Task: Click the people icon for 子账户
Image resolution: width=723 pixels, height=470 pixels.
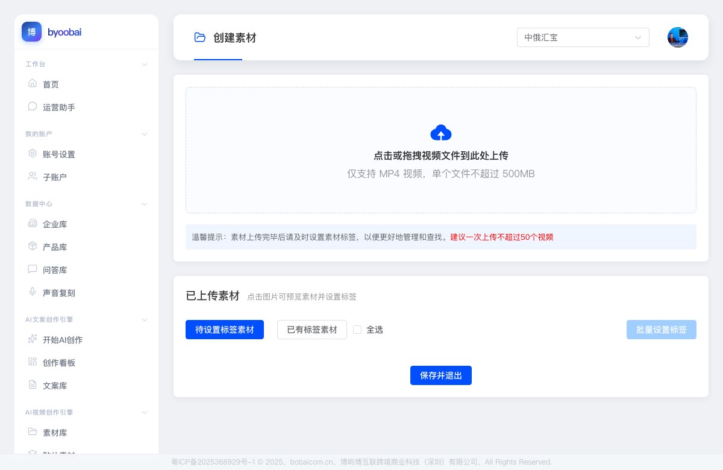Action: (x=33, y=176)
